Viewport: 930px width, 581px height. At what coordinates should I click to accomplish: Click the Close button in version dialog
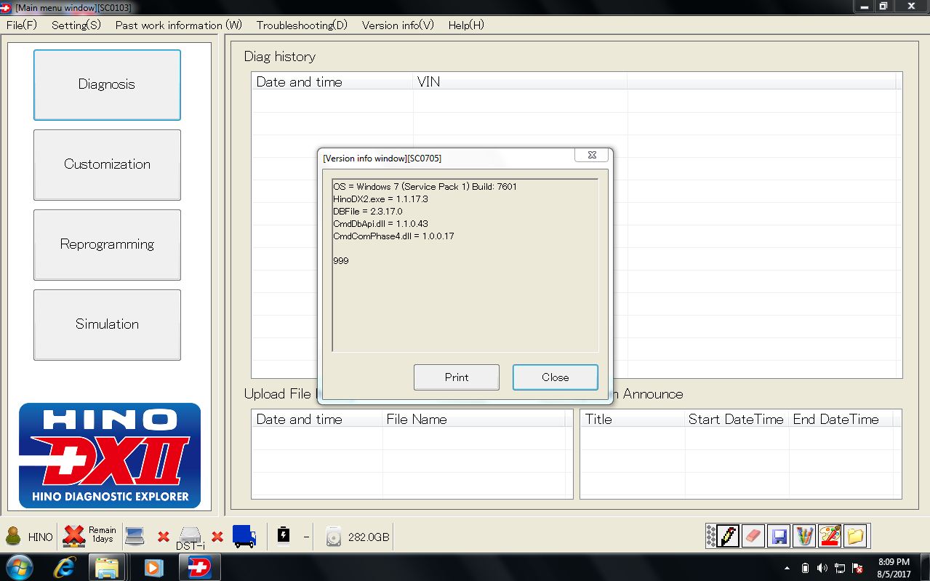point(556,377)
